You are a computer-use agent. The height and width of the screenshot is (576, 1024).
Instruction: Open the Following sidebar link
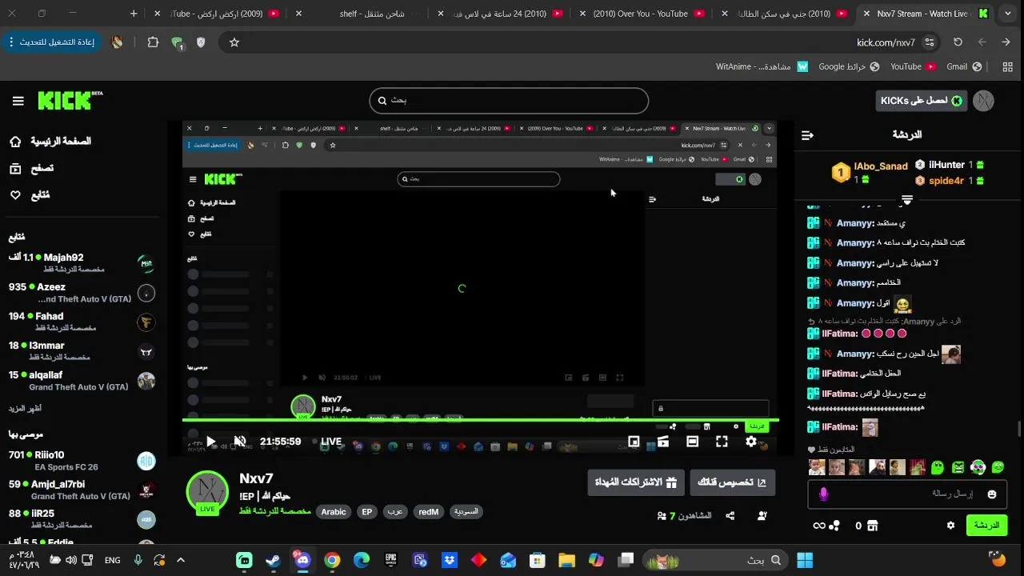click(x=30, y=195)
